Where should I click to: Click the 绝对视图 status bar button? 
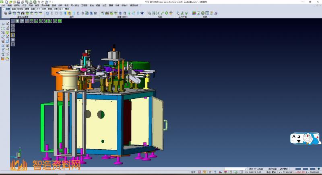pos(272,169)
